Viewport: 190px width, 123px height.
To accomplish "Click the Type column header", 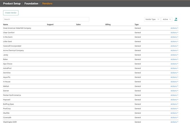I will (x=137, y=25).
